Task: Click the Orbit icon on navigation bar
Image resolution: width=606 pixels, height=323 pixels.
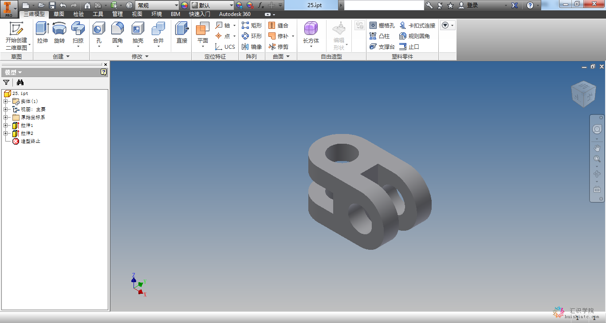Action: pos(597,174)
